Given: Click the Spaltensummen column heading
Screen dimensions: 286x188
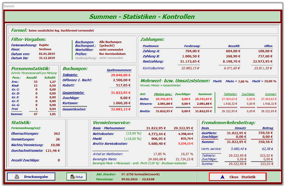Looking at the screenshot, I should pyautogui.click(x=119, y=70).
